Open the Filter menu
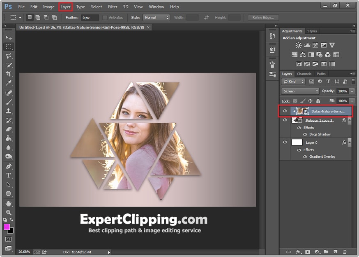 (112, 7)
